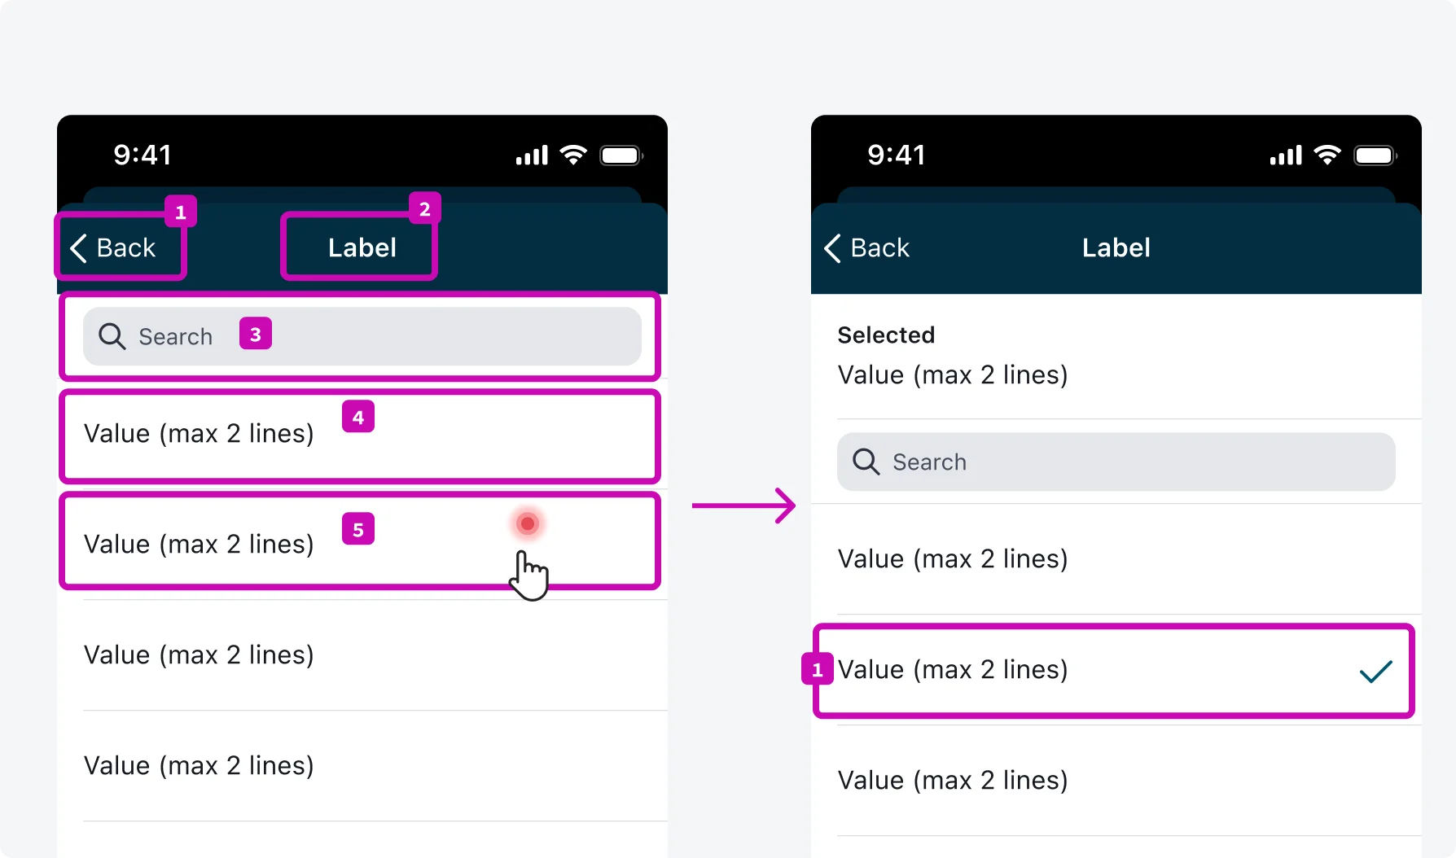The width and height of the screenshot is (1456, 858).
Task: Click the Label title on left phone
Action: pyautogui.click(x=362, y=247)
